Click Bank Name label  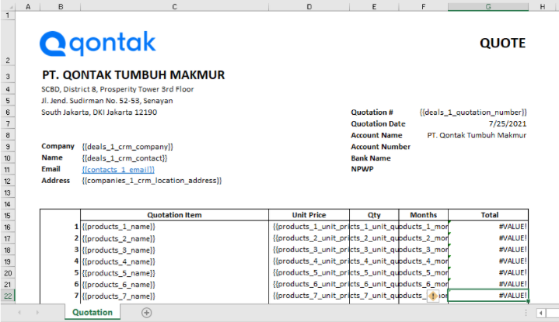371,158
